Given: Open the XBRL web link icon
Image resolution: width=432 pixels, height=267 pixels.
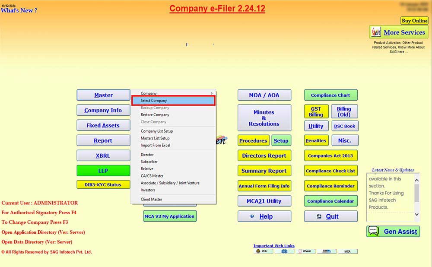Looking at the screenshot, I should [x=327, y=251].
